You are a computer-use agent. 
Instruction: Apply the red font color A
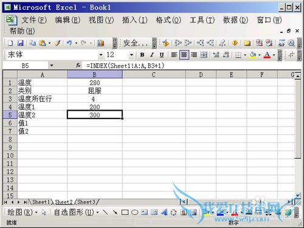(267, 55)
